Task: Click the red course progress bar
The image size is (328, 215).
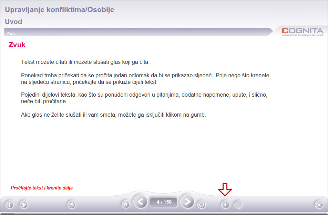Action: pos(7,214)
